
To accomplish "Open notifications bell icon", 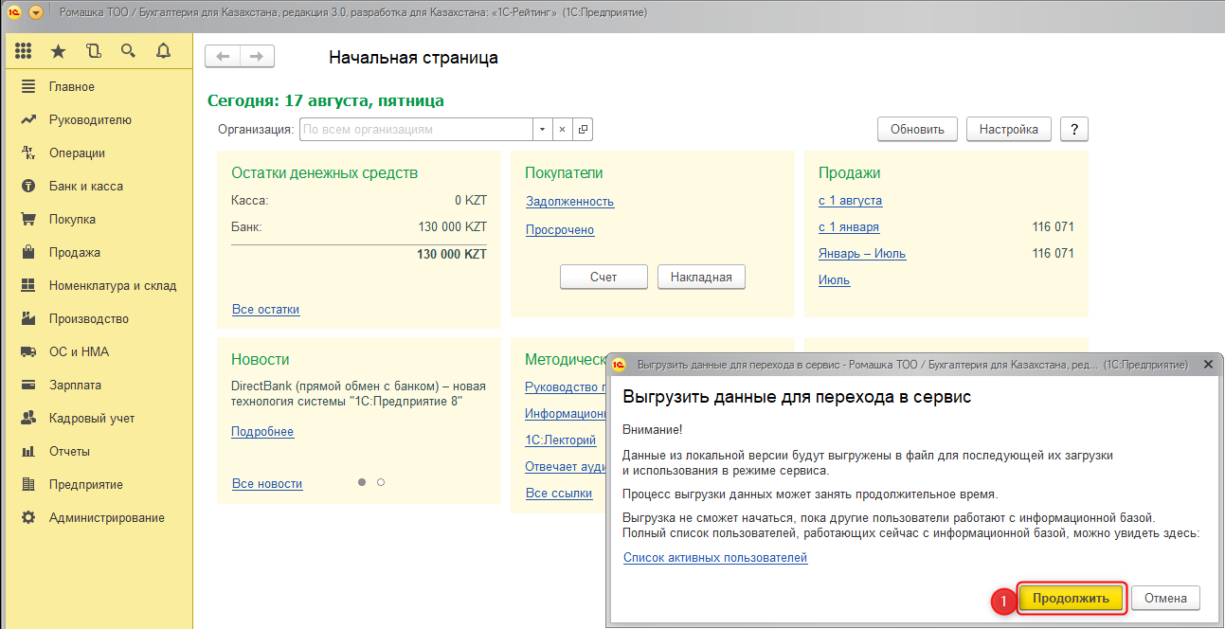I will tap(163, 51).
